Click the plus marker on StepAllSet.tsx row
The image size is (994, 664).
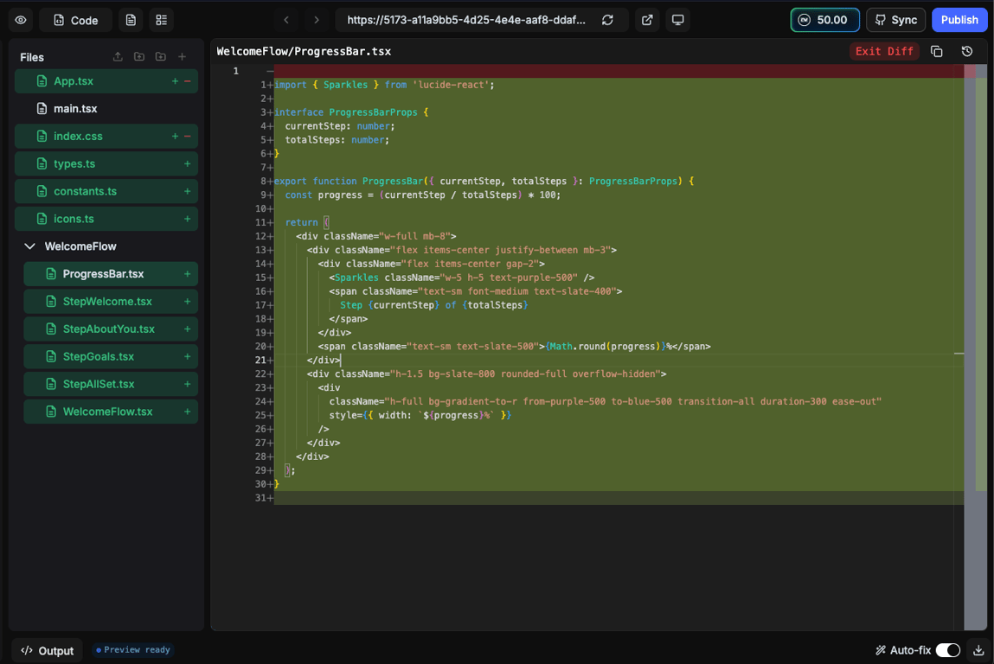tap(188, 384)
